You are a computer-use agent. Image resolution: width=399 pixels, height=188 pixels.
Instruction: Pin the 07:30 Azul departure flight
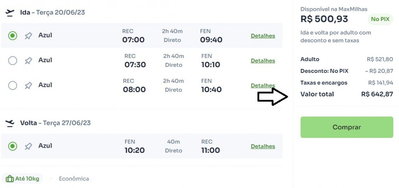tap(28, 60)
